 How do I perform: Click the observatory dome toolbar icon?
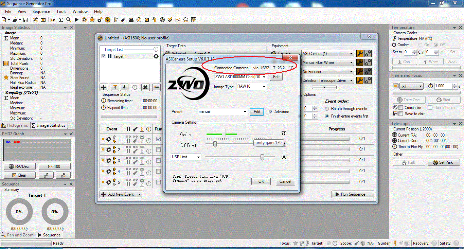[131, 20]
